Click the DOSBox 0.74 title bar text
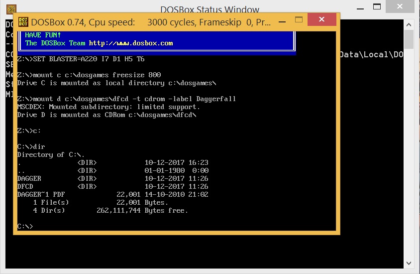The width and height of the screenshot is (420, 274). click(151, 22)
